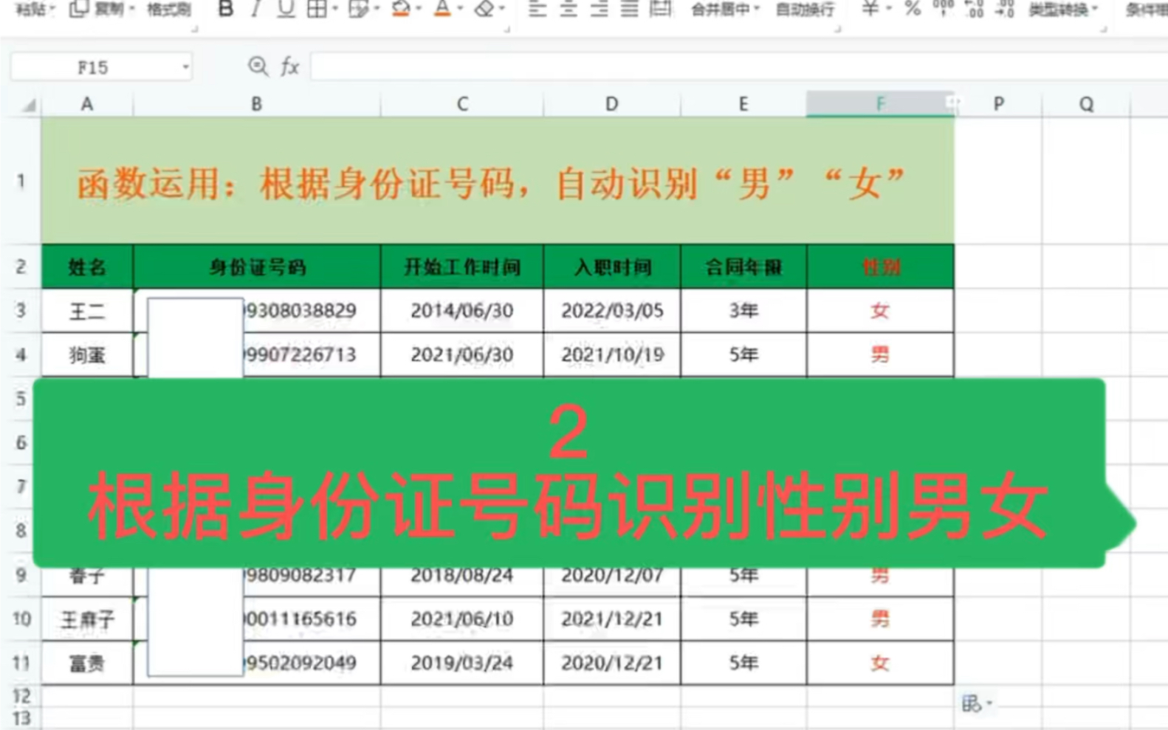Click the title cell starting with 函数运用
Screen dimensions: 1168x730
[x=498, y=181]
